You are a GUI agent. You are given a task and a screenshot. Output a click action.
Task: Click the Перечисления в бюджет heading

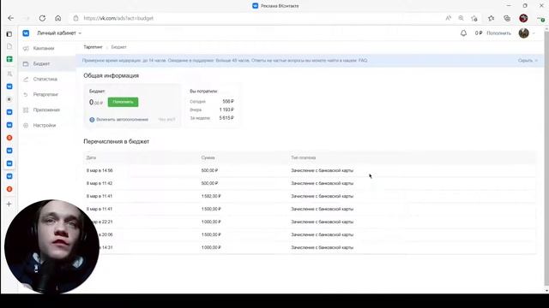(x=117, y=141)
